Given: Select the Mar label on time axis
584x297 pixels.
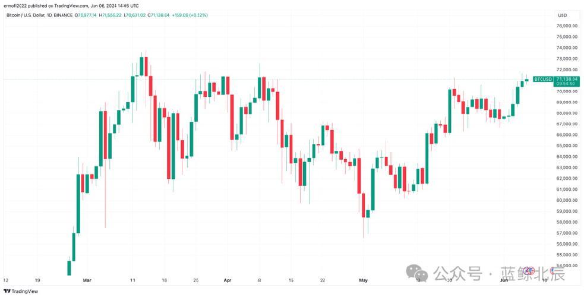Looking at the screenshot, I should [x=87, y=279].
